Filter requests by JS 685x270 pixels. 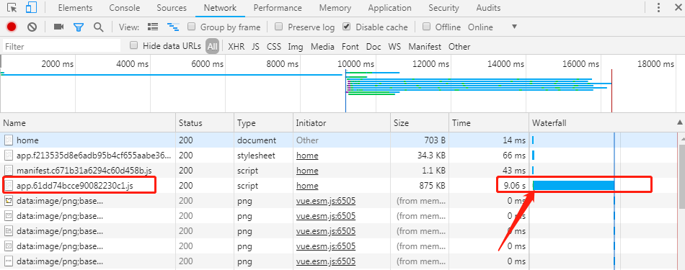pos(255,47)
